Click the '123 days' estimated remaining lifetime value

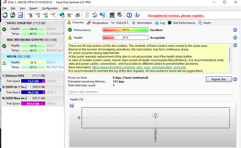(x=118, y=82)
